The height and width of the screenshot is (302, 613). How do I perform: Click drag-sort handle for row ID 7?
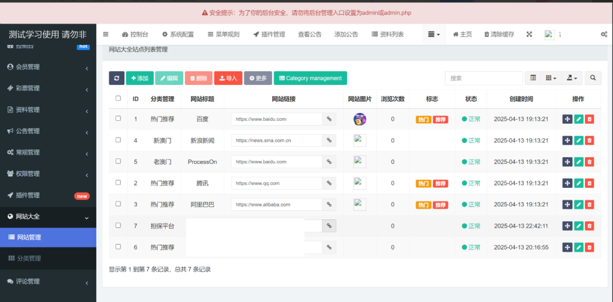tap(568, 226)
